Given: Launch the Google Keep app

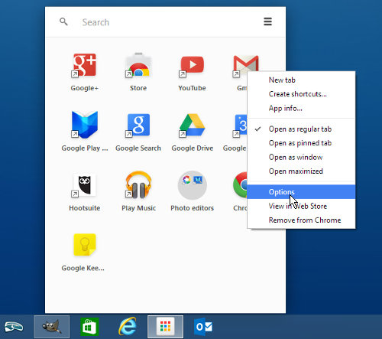Looking at the screenshot, I should click(85, 245).
